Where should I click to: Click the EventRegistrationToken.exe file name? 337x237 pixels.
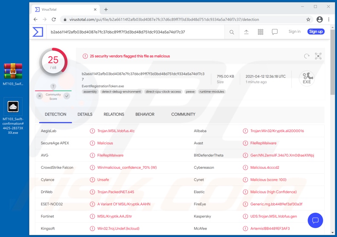103,86
